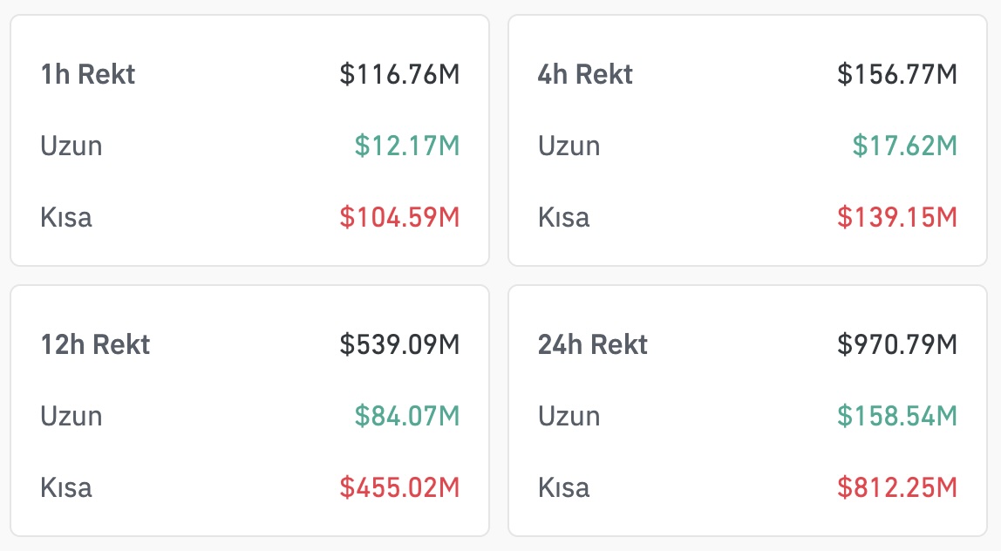Click the Kısa label in 12h card
1001x551 pixels.
pyautogui.click(x=66, y=487)
